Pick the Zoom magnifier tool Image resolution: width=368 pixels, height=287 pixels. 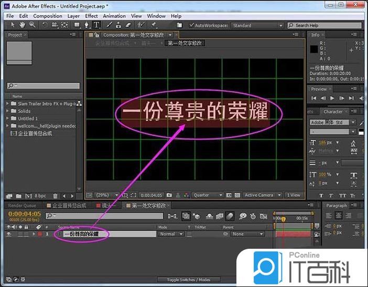32,25
